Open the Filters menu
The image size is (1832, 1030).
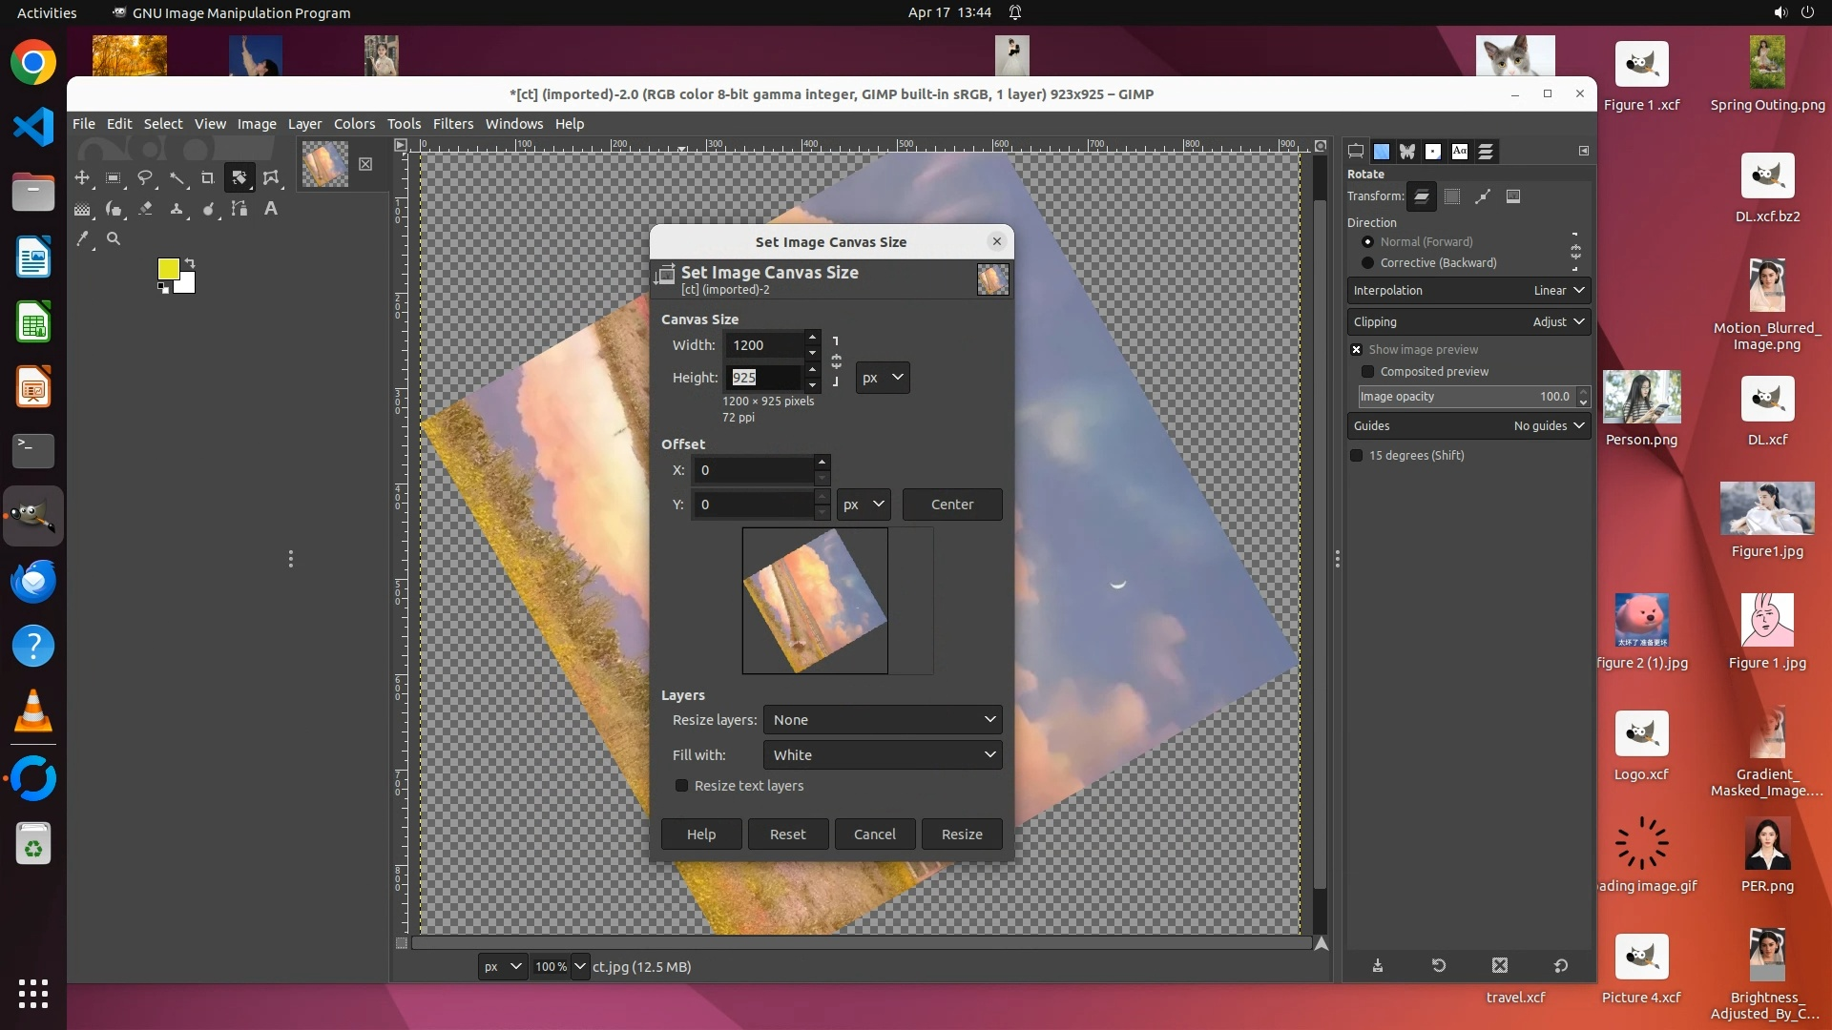click(x=452, y=124)
